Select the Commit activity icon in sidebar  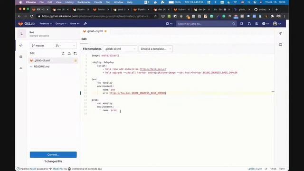(x=21, y=68)
